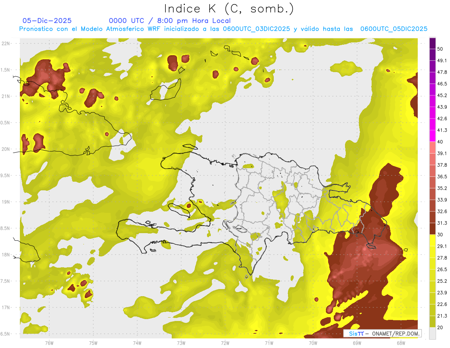The height and width of the screenshot is (348, 450).
Task: Select the forecast date '05-Dic-2025'
Action: pyautogui.click(x=47, y=21)
